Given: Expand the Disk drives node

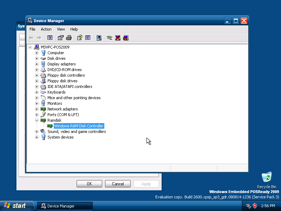Looking at the screenshot, I should [37, 58].
